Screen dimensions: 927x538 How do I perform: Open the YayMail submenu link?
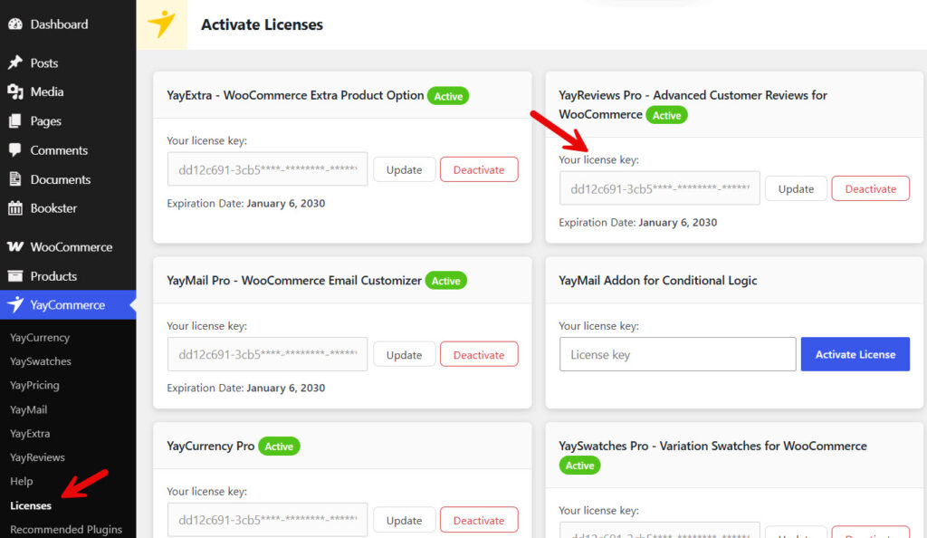[x=28, y=409]
